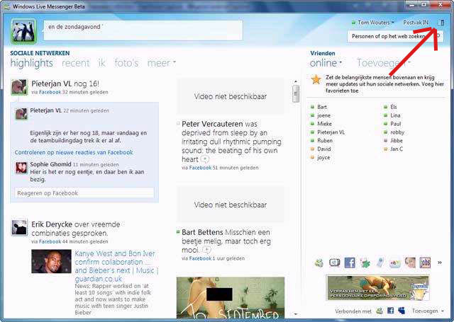The height and width of the screenshot is (322, 454).
Task: Click connected Messenger icon beside 'Verbonden met'
Action: click(x=380, y=311)
